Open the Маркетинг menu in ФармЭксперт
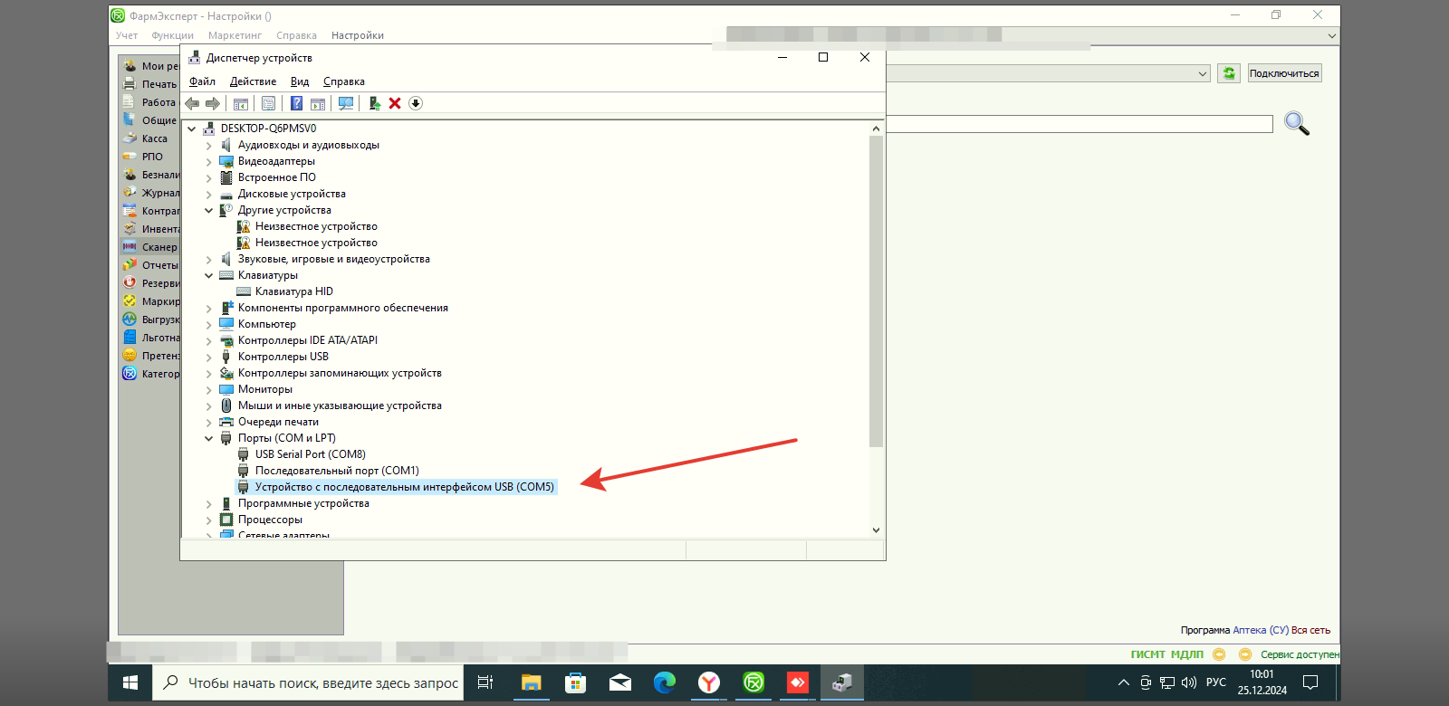The height and width of the screenshot is (706, 1449). 235,35
